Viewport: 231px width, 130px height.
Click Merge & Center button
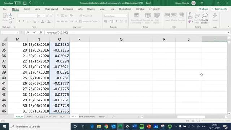88,21
